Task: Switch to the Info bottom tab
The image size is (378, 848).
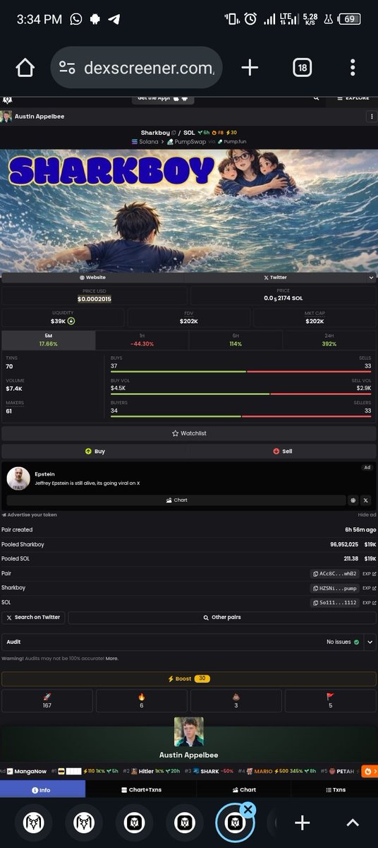Action: 41,790
